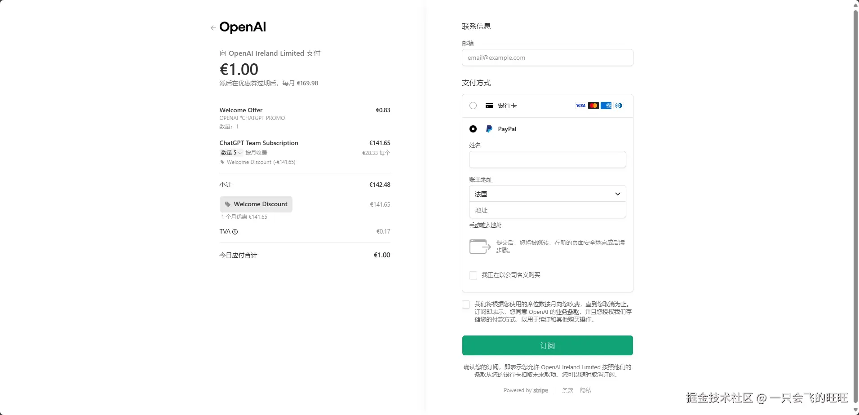The image size is (859, 415).
Task: Focus the email@example.com input field
Action: (x=548, y=57)
